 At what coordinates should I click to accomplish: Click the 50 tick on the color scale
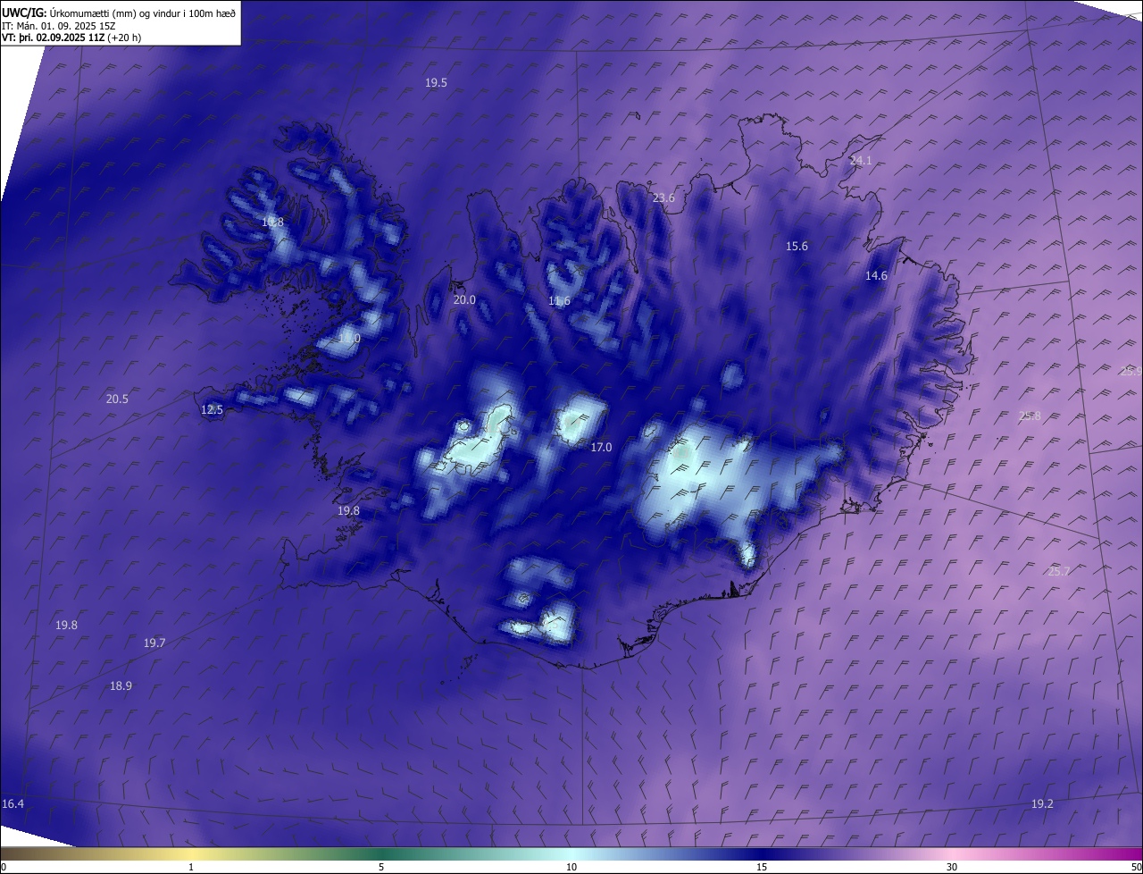[x=1136, y=867]
